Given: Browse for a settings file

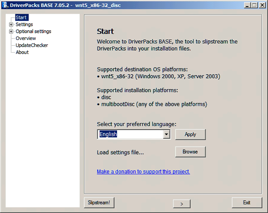Looking at the screenshot, I should coord(190,152).
